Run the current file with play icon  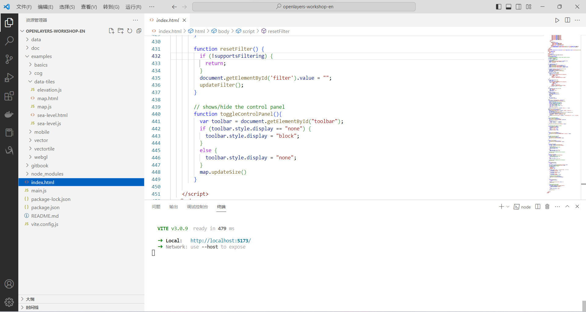pyautogui.click(x=557, y=20)
